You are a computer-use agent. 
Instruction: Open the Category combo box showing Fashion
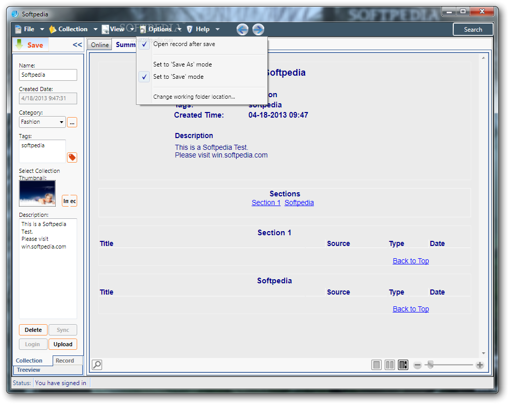coord(42,122)
